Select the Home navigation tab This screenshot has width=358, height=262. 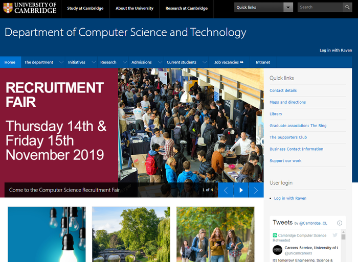click(x=10, y=62)
